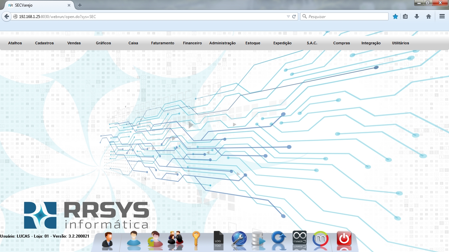Open the browser hamburger menu
The height and width of the screenshot is (252, 449).
[x=442, y=16]
